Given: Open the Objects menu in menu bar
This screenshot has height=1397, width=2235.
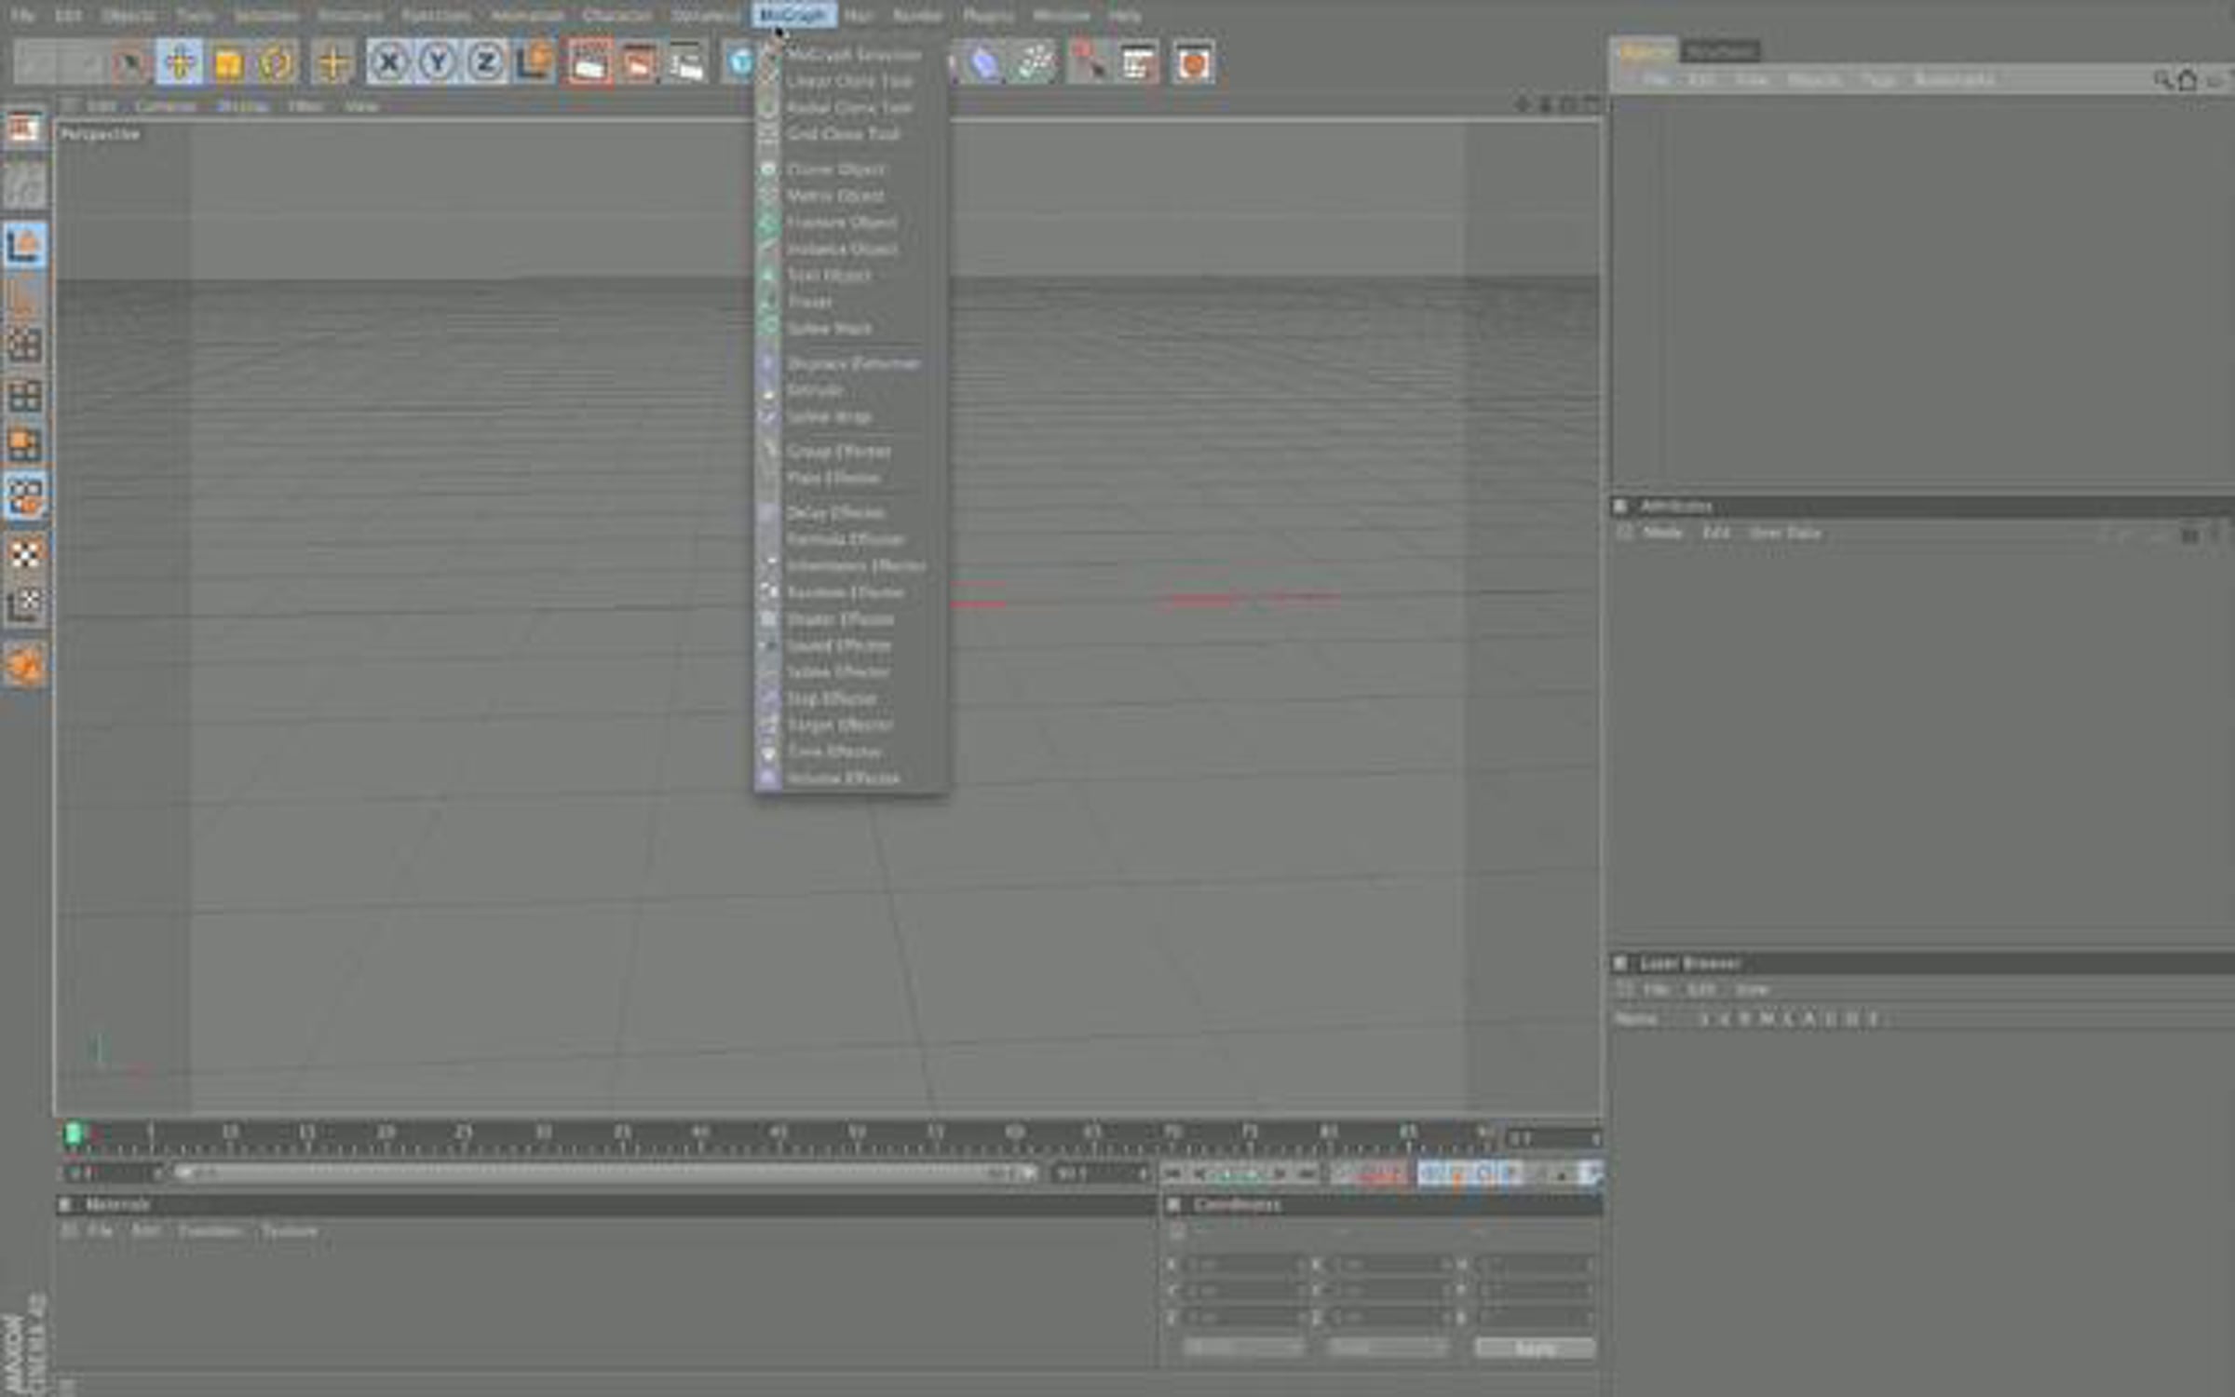Looking at the screenshot, I should click(129, 16).
